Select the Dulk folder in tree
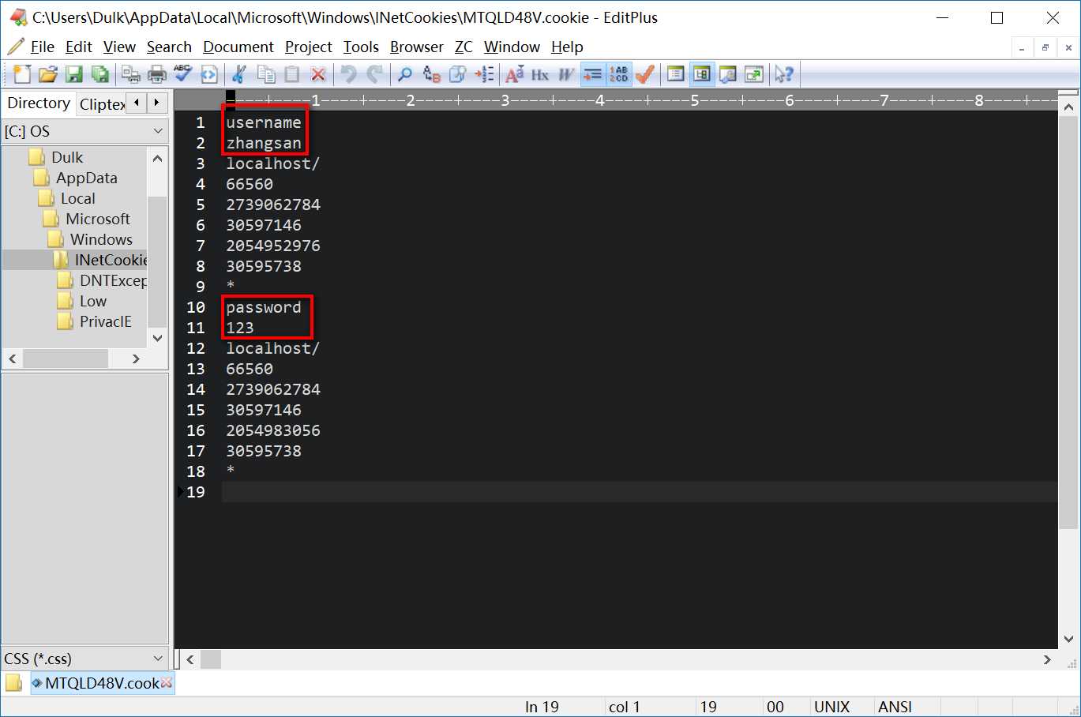Image resolution: width=1081 pixels, height=717 pixels. [67, 157]
